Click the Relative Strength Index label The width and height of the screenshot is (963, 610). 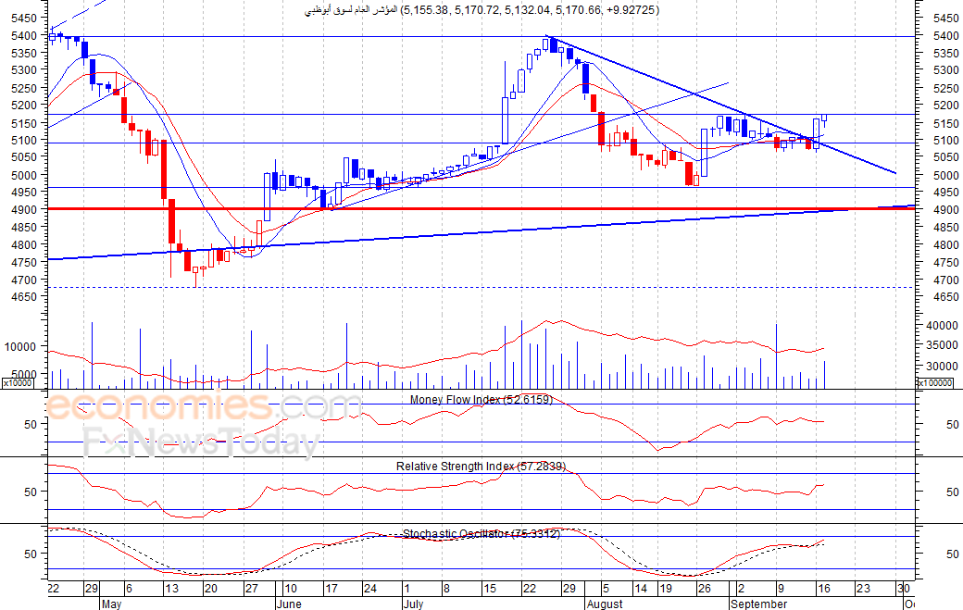[x=481, y=467]
